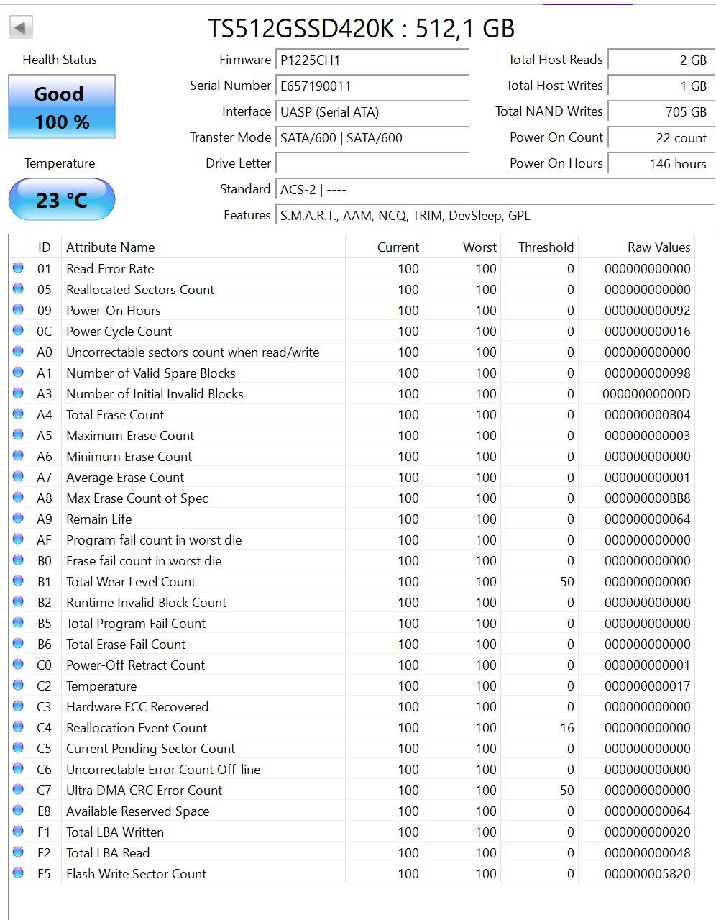
Task: Click the Features field listing S.M.A.R.T.
Action: (x=495, y=215)
